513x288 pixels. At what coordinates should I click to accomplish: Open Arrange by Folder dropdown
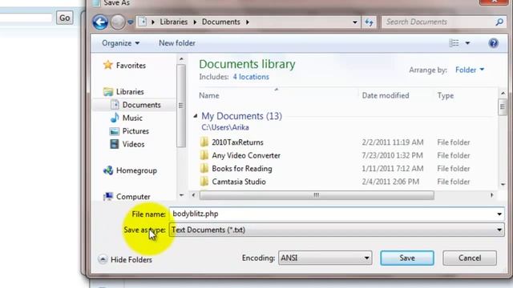(x=470, y=70)
